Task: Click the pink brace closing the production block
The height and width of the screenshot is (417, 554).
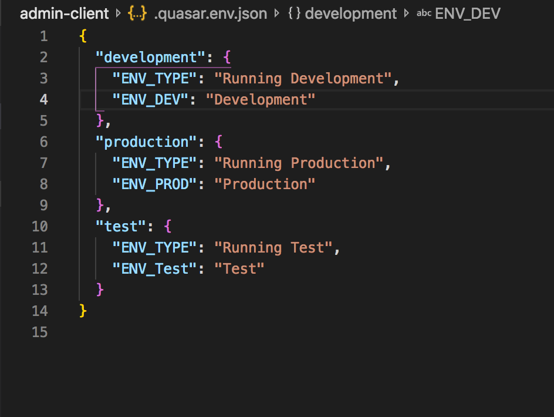Action: point(100,205)
